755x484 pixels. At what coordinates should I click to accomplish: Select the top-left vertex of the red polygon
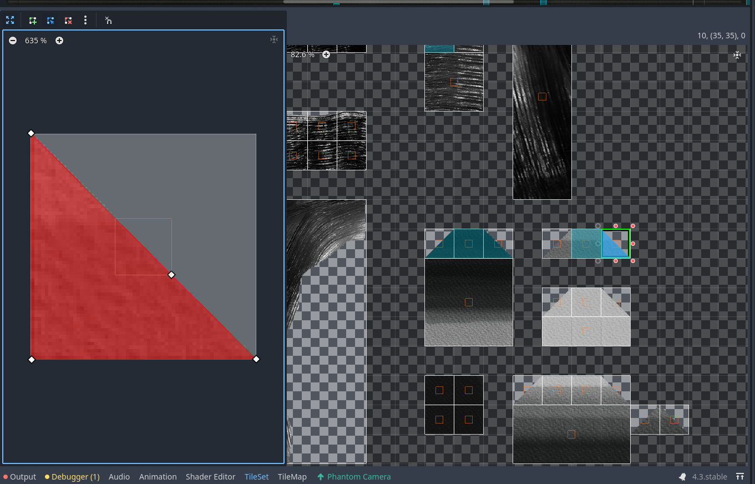point(31,133)
